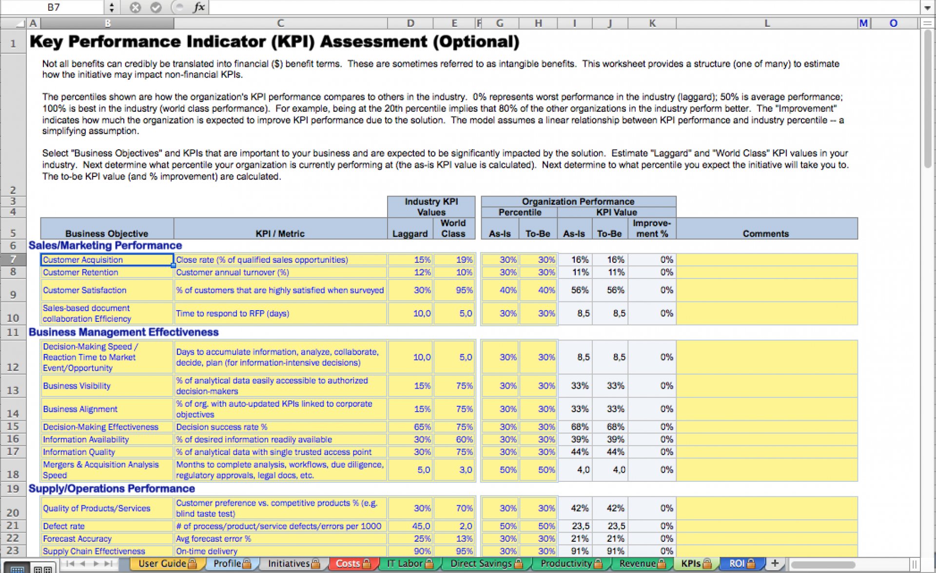This screenshot has height=573, width=936.
Task: Click 'Avg forecast error %' cell
Action: tap(280, 539)
